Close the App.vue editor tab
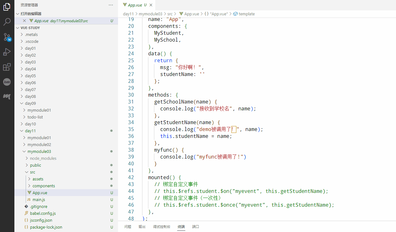This screenshot has height=232, width=396. [151, 5]
